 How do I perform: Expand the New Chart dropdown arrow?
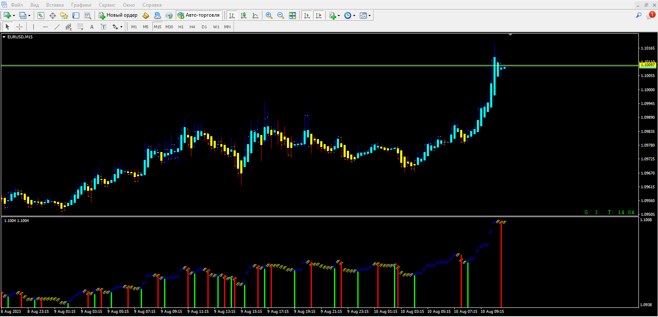14,16
